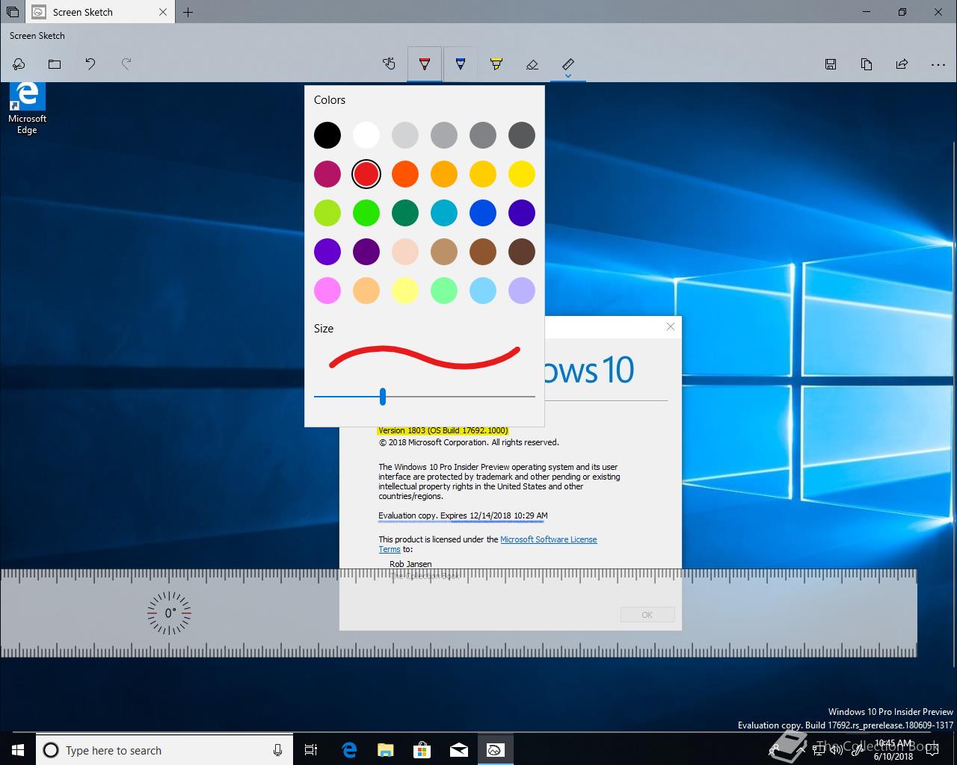Click the ruler angle dial
The height and width of the screenshot is (765, 957).
(169, 613)
